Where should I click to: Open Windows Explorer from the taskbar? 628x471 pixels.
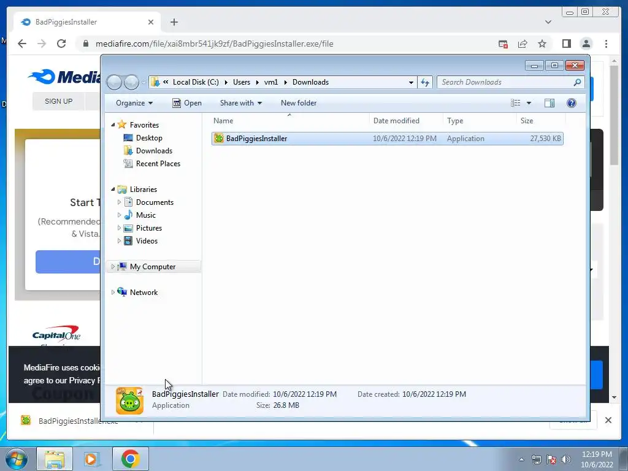(x=55, y=459)
